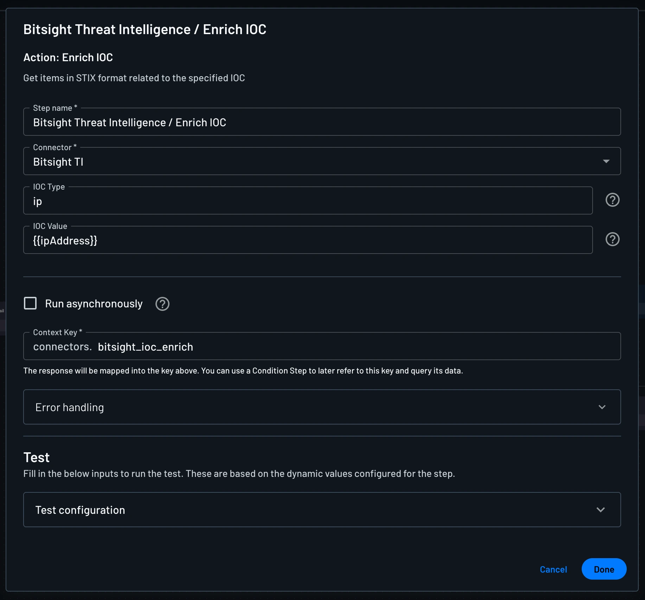Expand the Error handling section

point(322,407)
